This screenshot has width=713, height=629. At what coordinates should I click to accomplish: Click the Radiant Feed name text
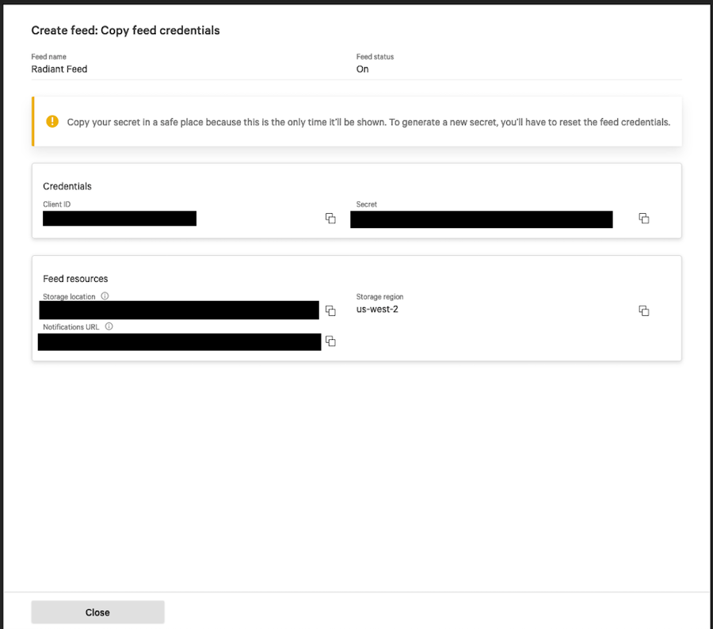point(59,69)
